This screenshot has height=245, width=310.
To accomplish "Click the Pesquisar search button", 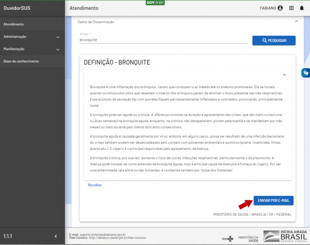I will (x=274, y=40).
